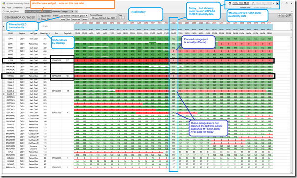
Task: Switch to the Generator Outages tab
Action: click(x=60, y=11)
